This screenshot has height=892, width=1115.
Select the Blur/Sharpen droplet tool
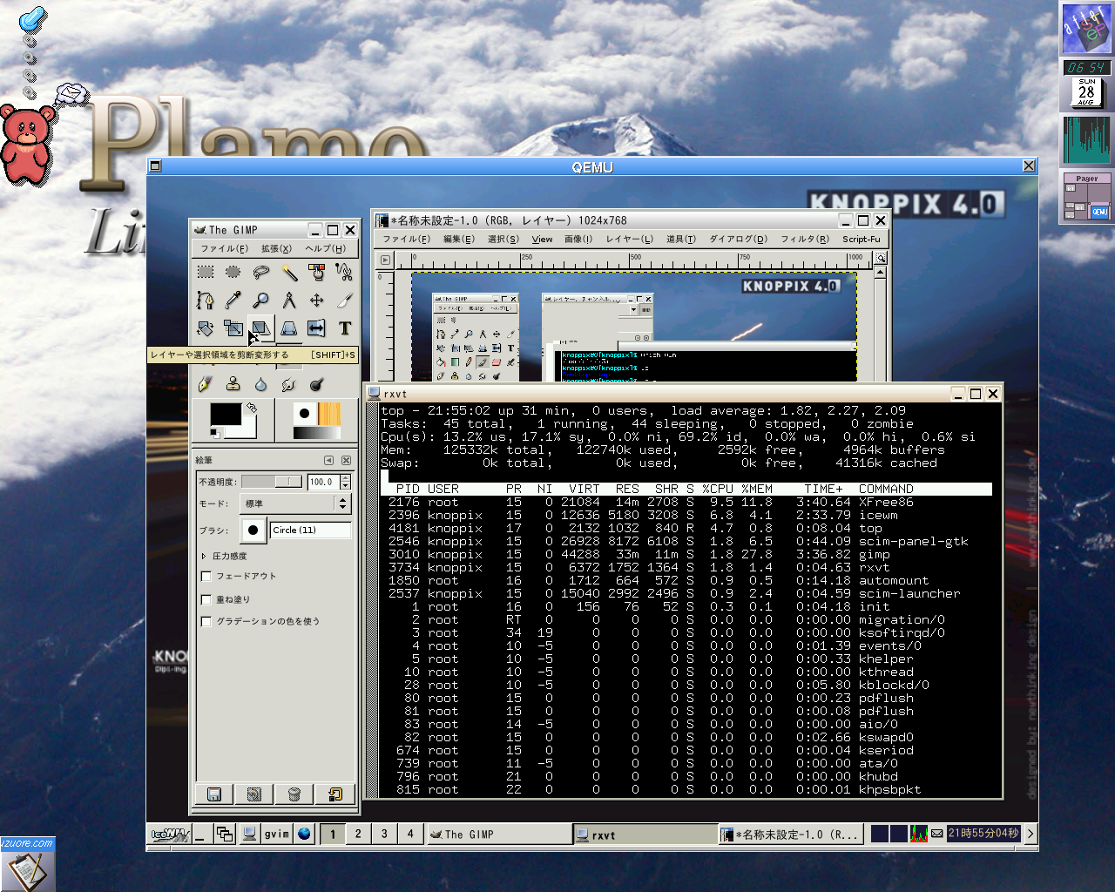click(261, 383)
